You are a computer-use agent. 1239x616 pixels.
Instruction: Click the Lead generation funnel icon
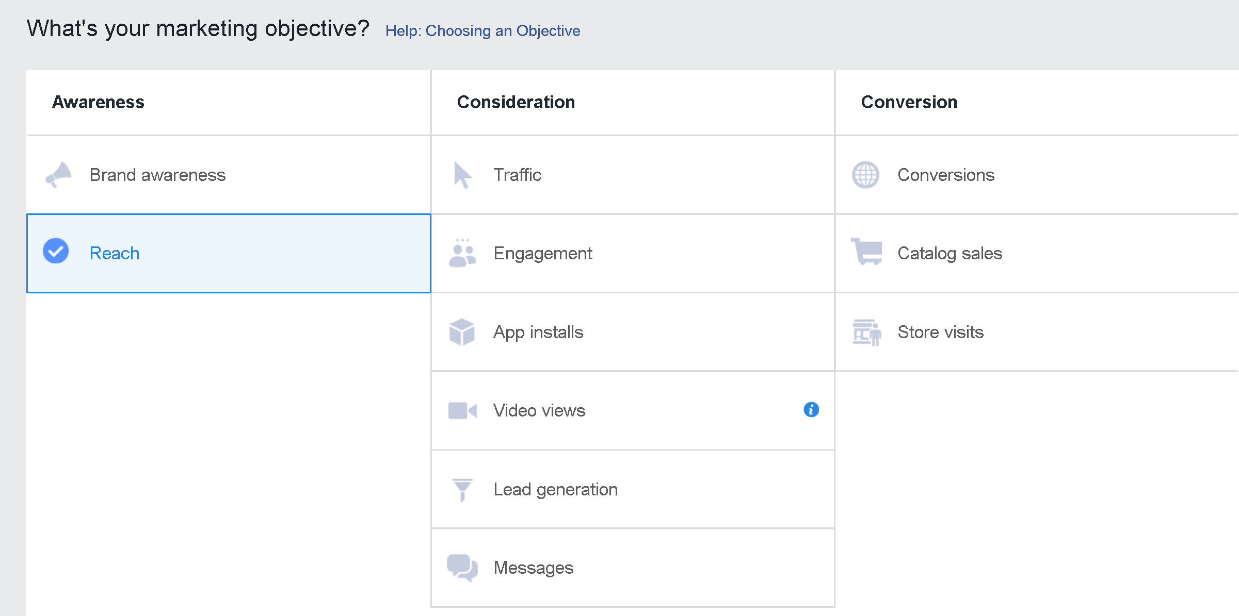pos(462,489)
